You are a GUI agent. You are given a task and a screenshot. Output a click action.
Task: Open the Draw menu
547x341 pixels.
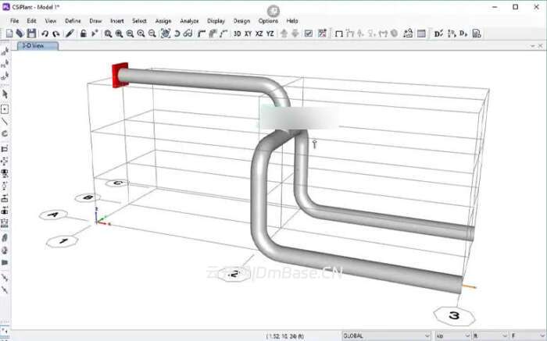coord(95,21)
